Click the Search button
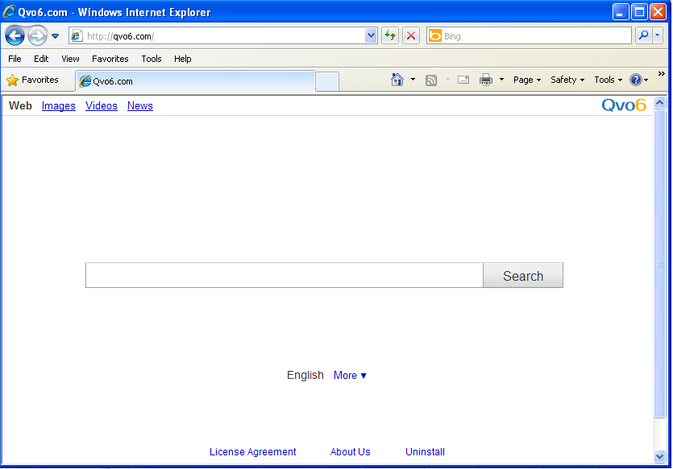Viewport: 673px width, 469px height. [523, 275]
